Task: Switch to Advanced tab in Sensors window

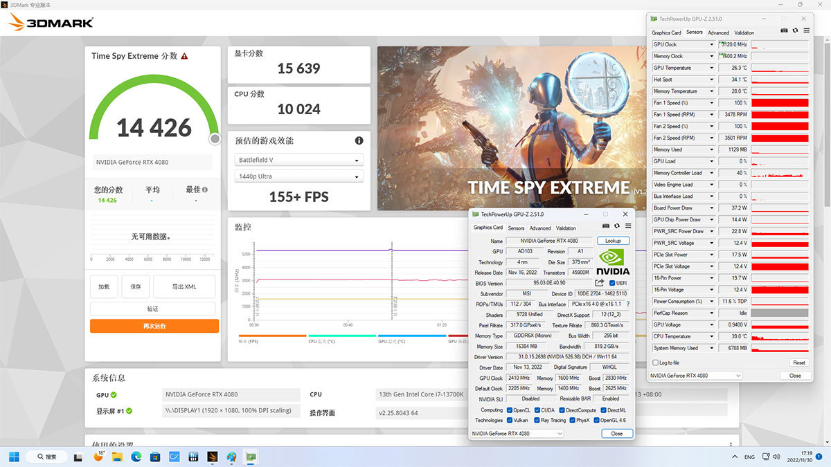Action: click(x=718, y=33)
